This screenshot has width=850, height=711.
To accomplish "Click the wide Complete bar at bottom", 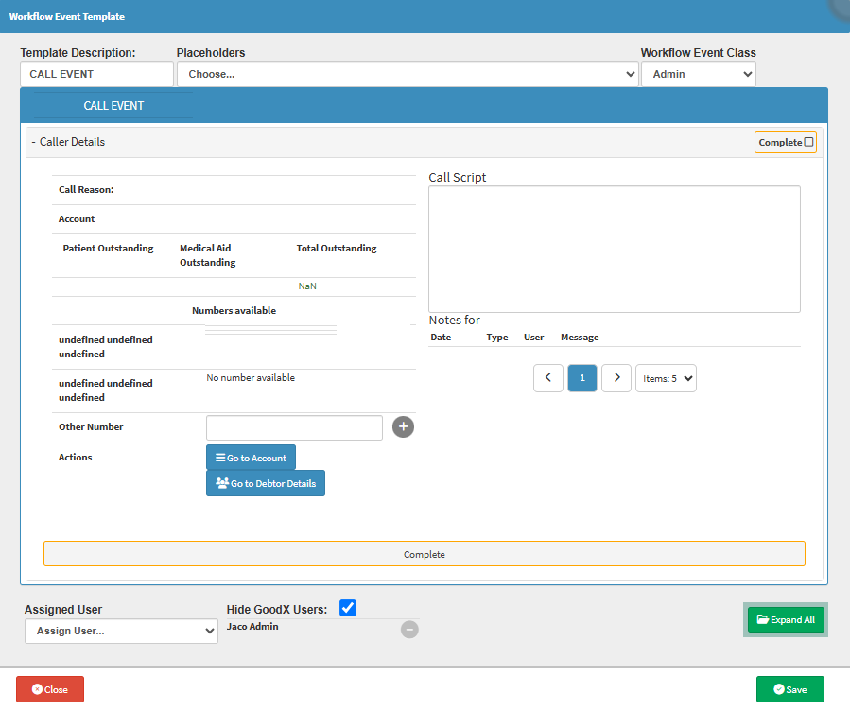I will [424, 554].
